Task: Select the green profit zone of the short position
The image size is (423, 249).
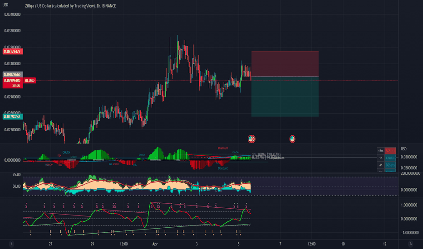Action: click(285, 97)
